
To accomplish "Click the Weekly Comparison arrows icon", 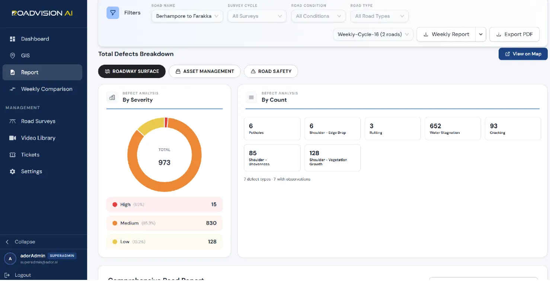I will click(x=13, y=89).
